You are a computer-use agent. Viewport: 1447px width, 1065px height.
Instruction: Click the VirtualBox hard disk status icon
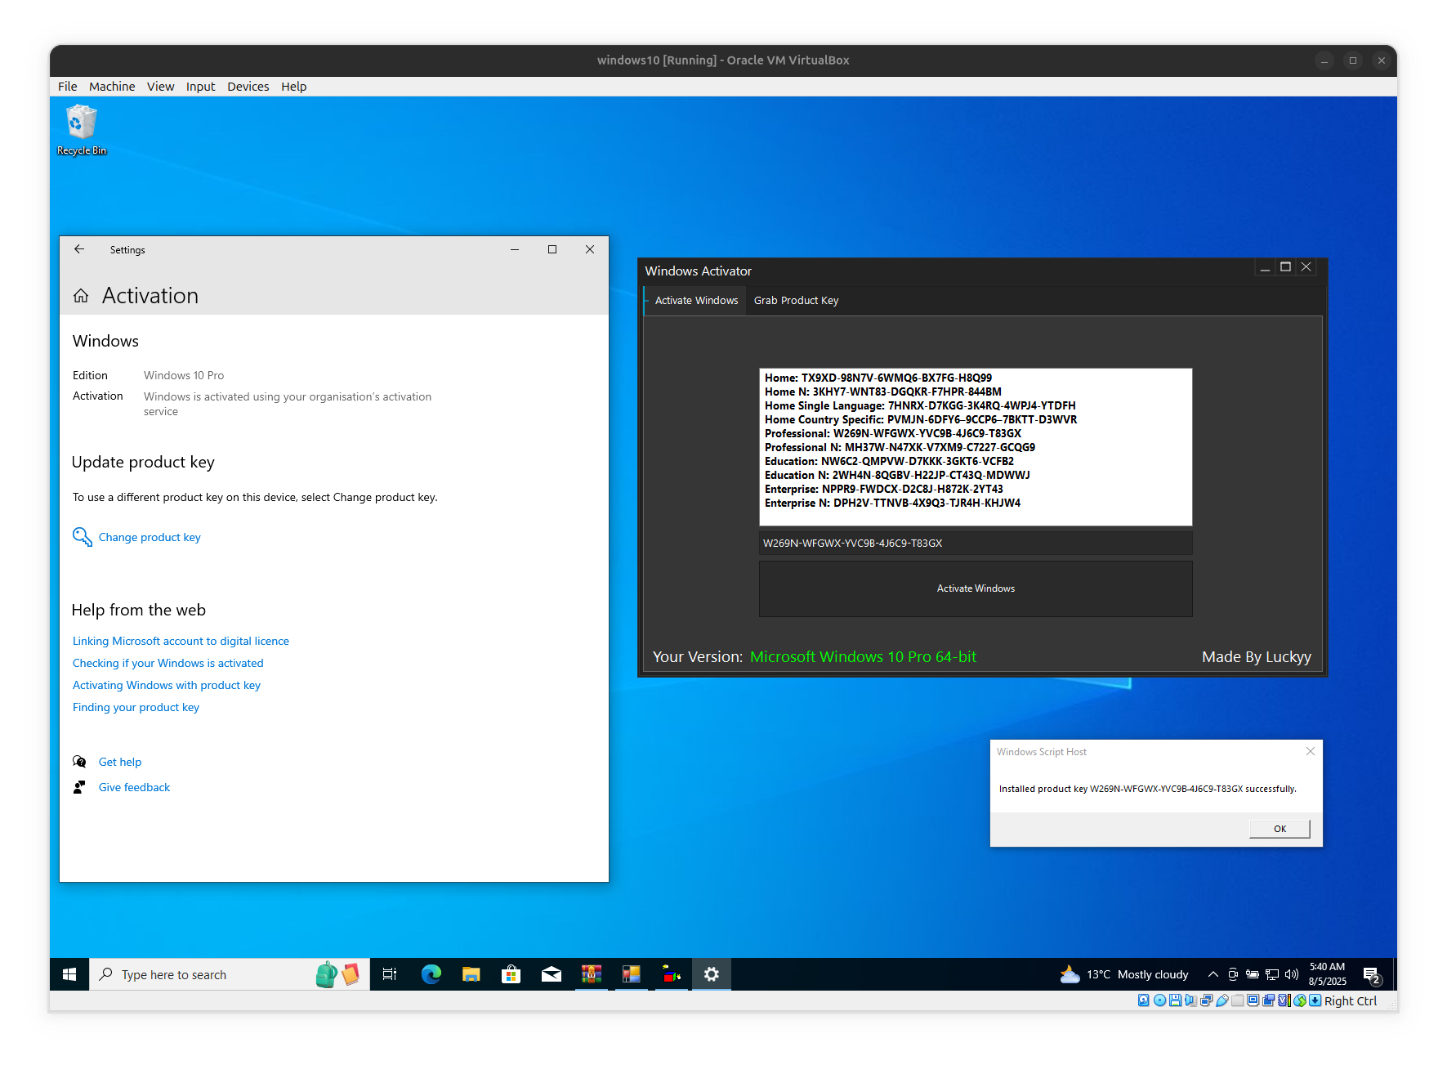1142,1000
